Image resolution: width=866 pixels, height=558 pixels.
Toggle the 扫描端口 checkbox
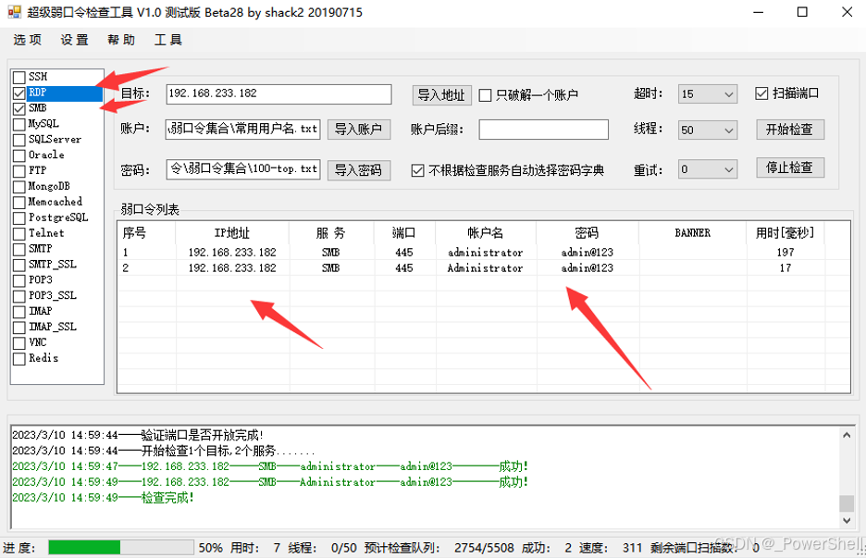point(762,93)
